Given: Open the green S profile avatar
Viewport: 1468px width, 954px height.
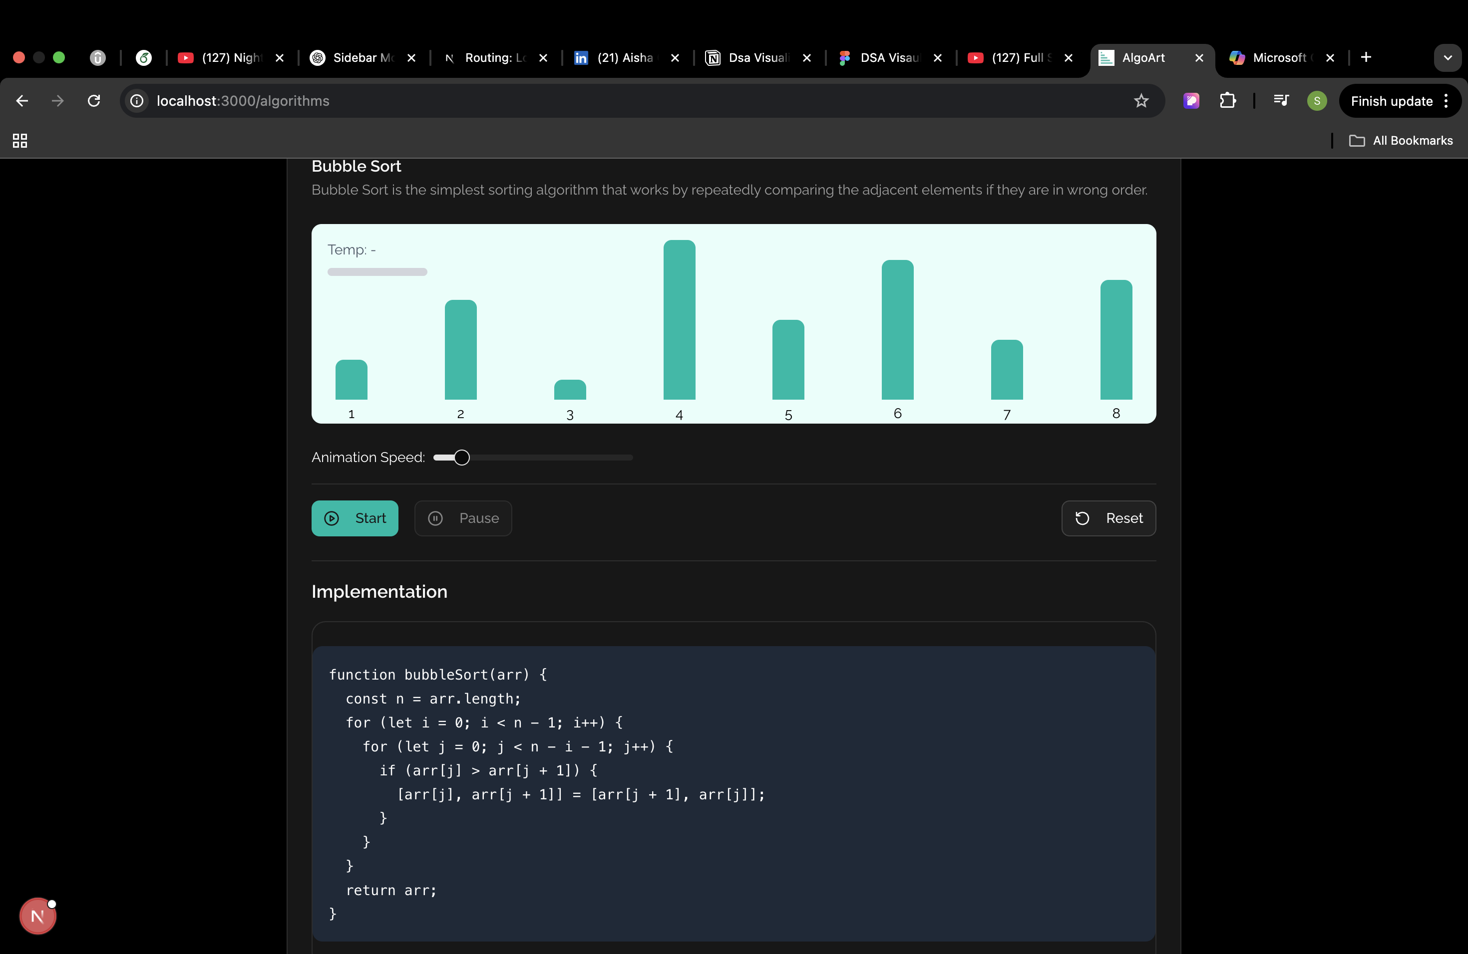Looking at the screenshot, I should pyautogui.click(x=1317, y=100).
